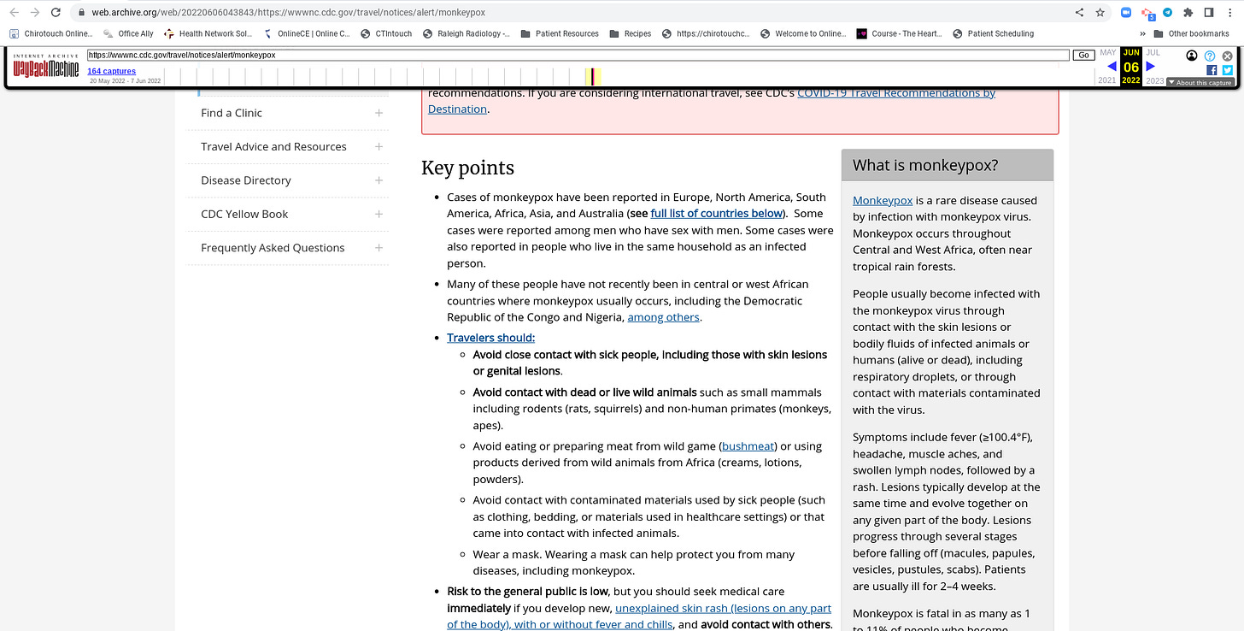Click the Go button in Wayback toolbar
This screenshot has width=1244, height=631.
click(x=1083, y=55)
